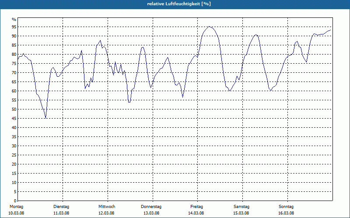The height and width of the screenshot is (218, 350).
Task: Click the 'relative Luftfeuchtigkeit [%]' chart title
Action: pyautogui.click(x=179, y=4)
